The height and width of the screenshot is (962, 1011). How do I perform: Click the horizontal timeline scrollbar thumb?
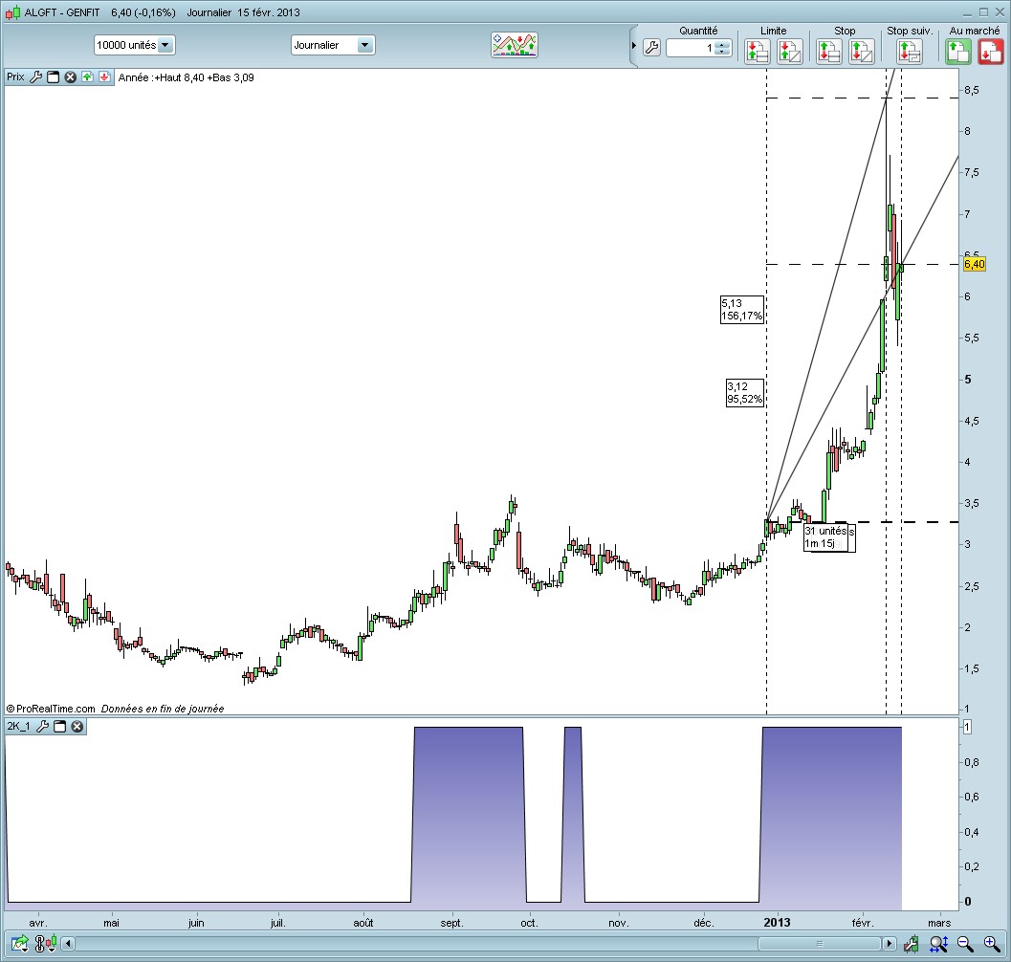point(821,945)
